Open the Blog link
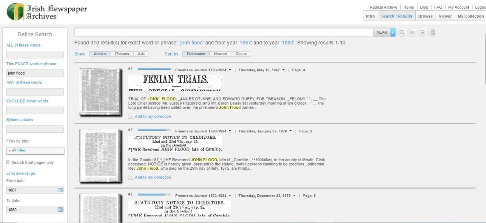 (x=424, y=7)
